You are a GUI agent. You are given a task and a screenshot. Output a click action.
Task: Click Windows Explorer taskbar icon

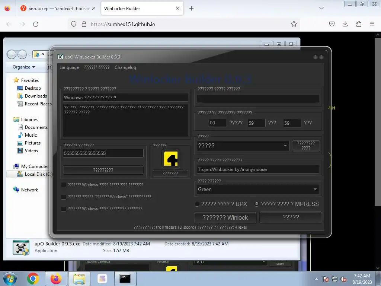coord(79,279)
